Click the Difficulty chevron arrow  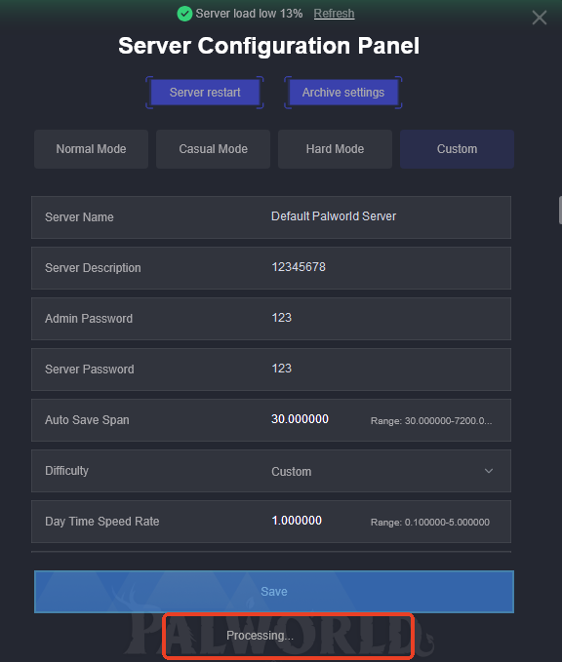point(489,471)
